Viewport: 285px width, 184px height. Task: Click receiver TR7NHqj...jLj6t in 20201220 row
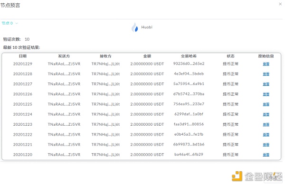click(105, 155)
